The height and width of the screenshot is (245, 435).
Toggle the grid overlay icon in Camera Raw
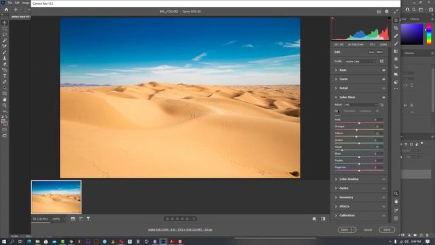[x=396, y=218]
